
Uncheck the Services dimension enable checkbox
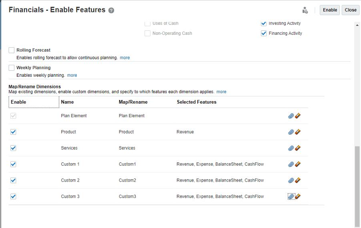point(13,148)
